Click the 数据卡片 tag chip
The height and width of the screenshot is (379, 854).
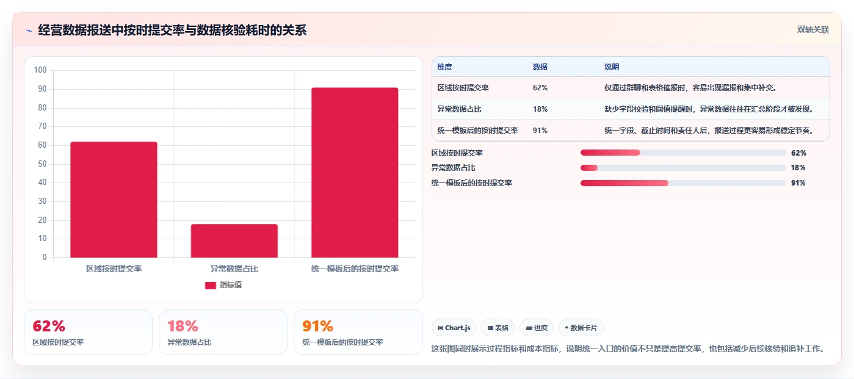pyautogui.click(x=581, y=328)
